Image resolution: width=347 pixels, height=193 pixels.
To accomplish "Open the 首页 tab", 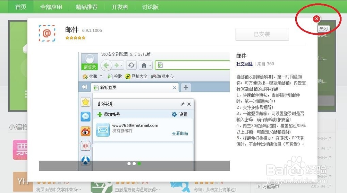I will click(21, 7).
